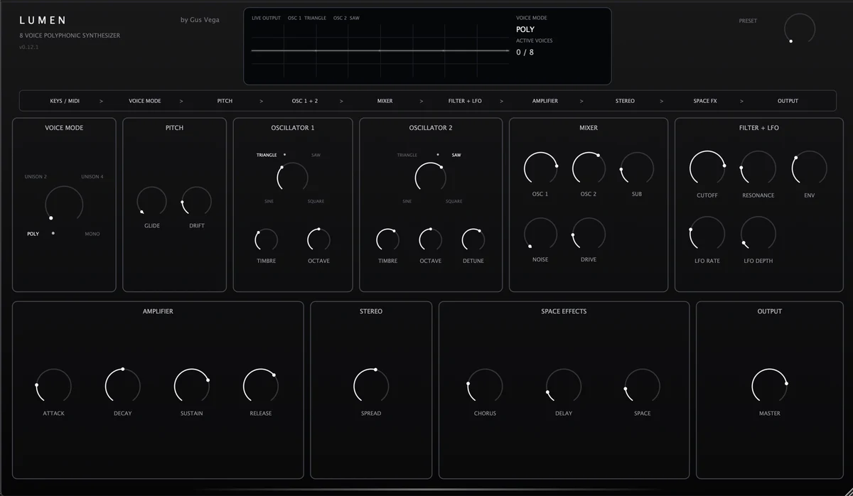Click STEREO in signal flow bar
The height and width of the screenshot is (496, 853).
(x=625, y=101)
